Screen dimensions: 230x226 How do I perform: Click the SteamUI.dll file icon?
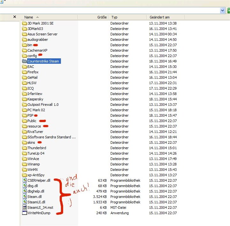tap(25, 202)
